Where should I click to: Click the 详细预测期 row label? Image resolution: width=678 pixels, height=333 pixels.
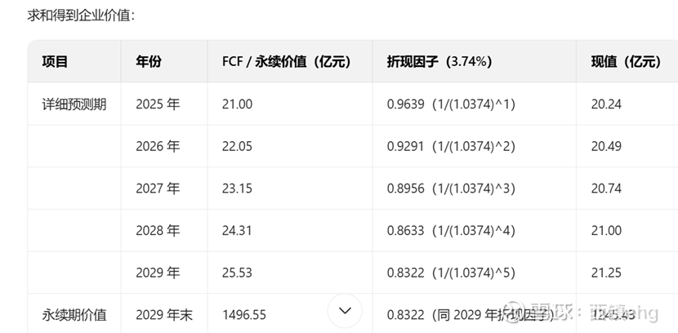coord(74,104)
